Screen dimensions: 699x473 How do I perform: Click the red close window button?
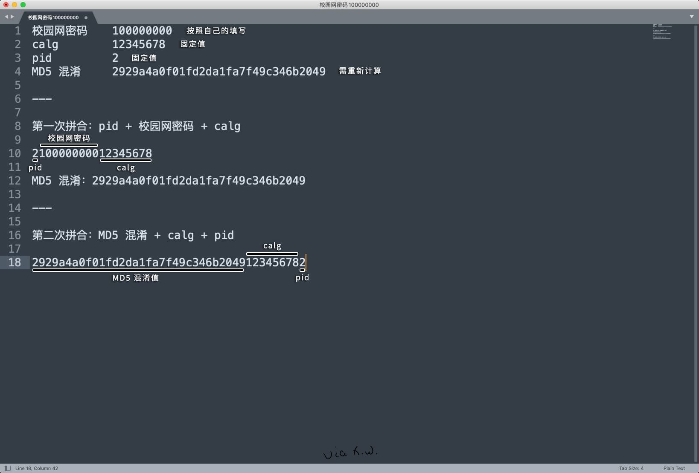point(6,5)
